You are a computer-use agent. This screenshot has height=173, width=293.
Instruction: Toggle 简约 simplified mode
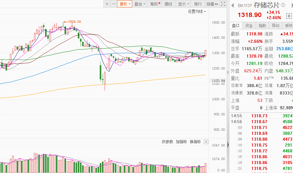pos(198,4)
